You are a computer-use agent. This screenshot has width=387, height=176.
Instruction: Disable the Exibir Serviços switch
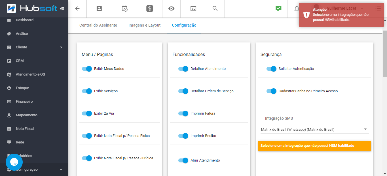coord(87,91)
